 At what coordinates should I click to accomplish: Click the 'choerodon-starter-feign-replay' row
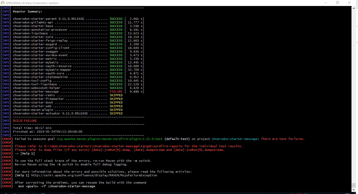click(72, 41)
